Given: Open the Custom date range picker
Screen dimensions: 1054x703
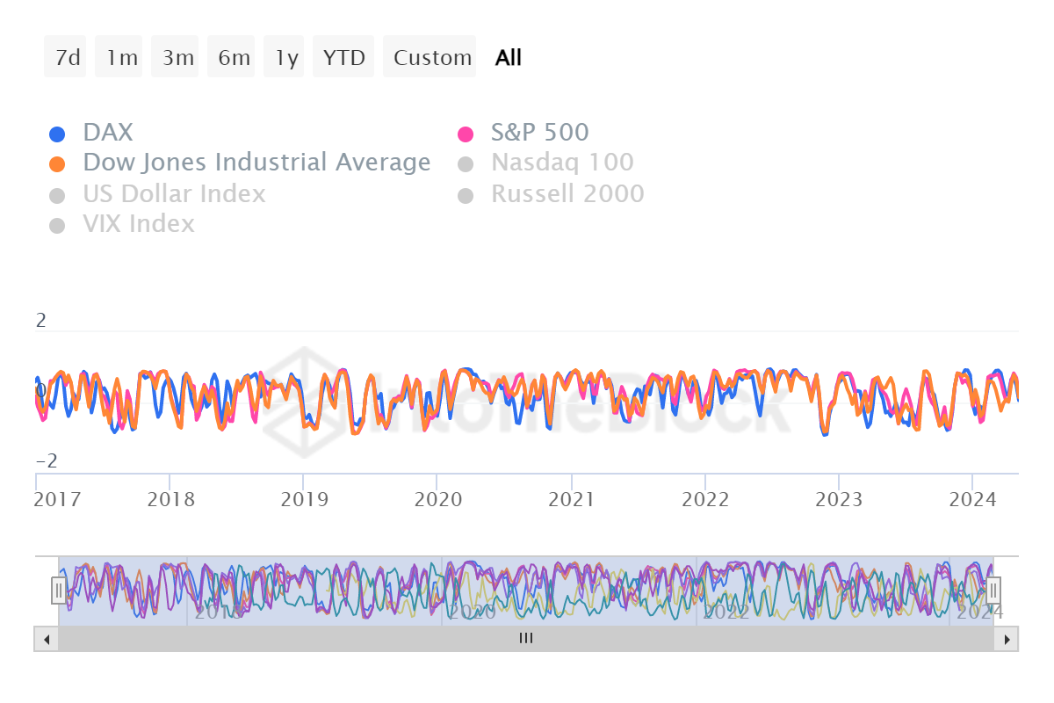Looking at the screenshot, I should 431,58.
